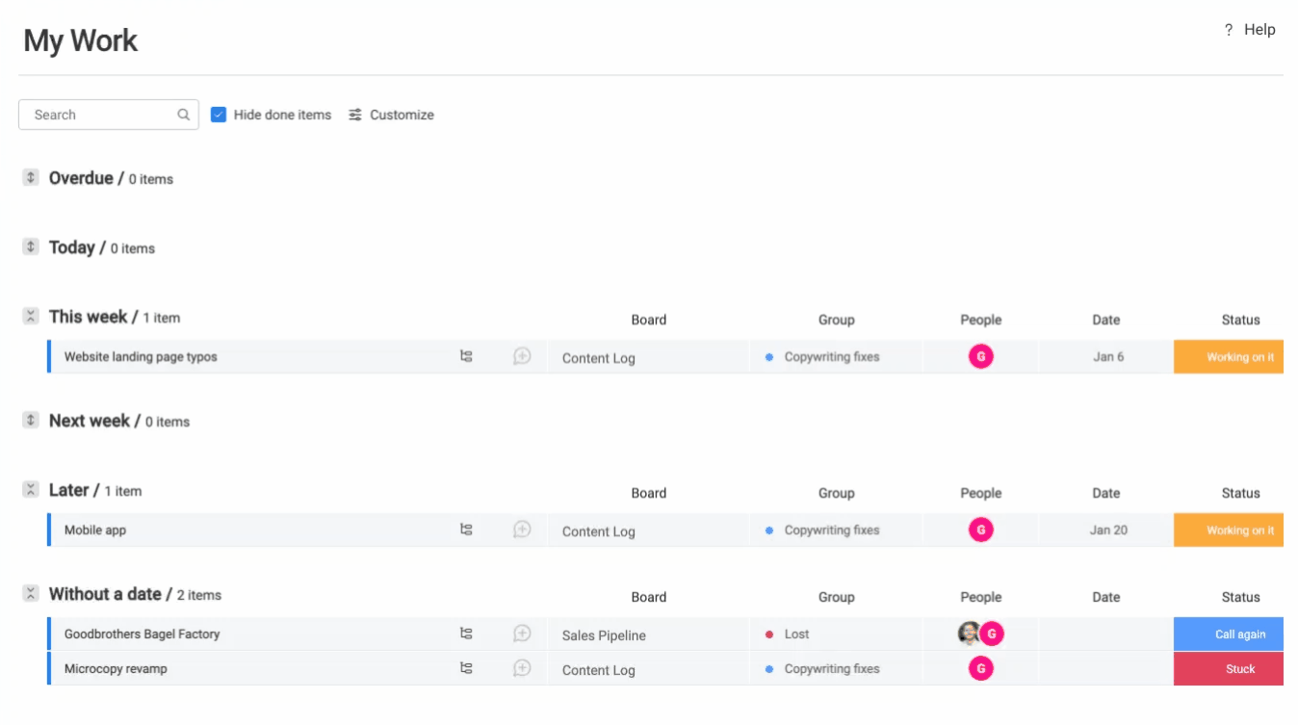Click the Goodbrothers Bagel Factory item name
This screenshot has width=1298, height=725.
pyautogui.click(x=143, y=634)
